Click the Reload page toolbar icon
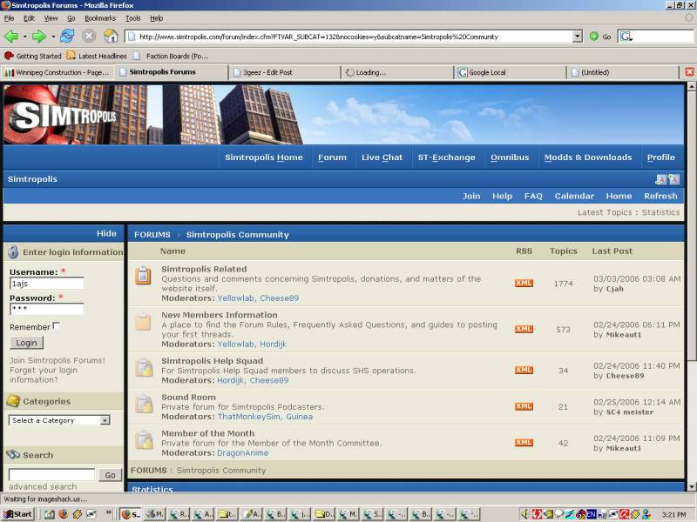697x522 pixels. coord(67,36)
